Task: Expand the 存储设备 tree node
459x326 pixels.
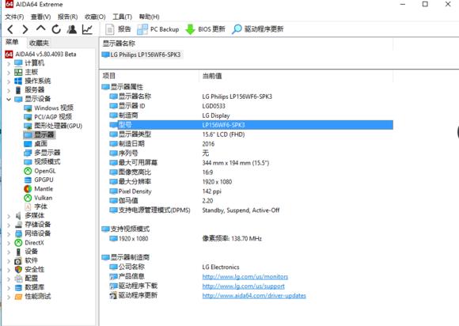Action: tap(9, 225)
